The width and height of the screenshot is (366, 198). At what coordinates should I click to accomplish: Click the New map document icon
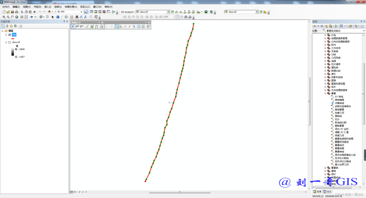click(x=4, y=12)
